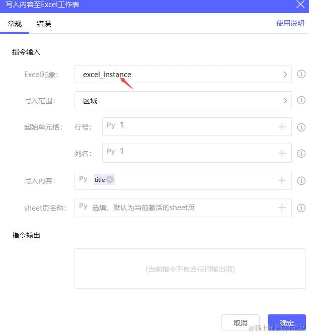Click plus icon in 列名 field
309x334 pixels.
282,153
